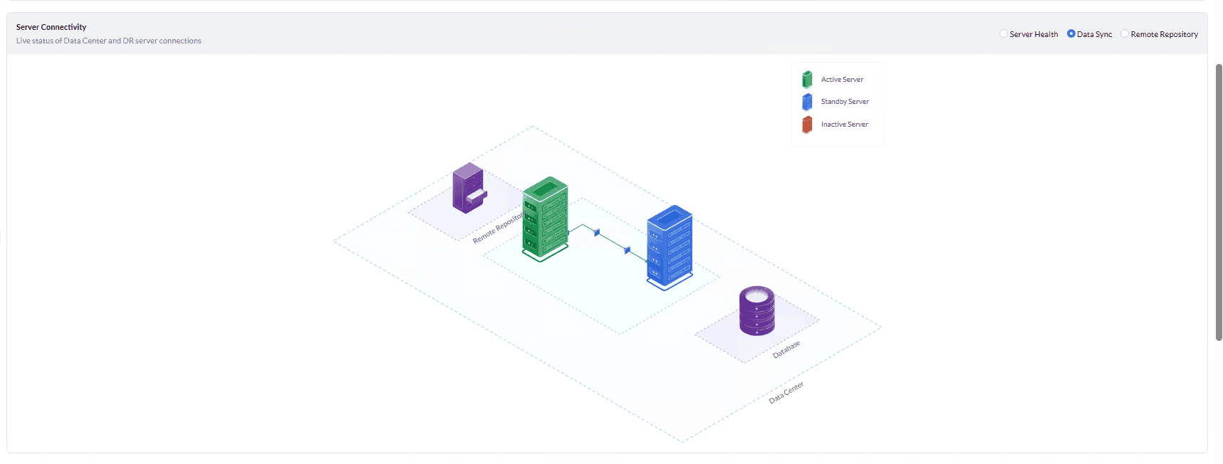Click the green active server tower
This screenshot has width=1223, height=464.
545,218
